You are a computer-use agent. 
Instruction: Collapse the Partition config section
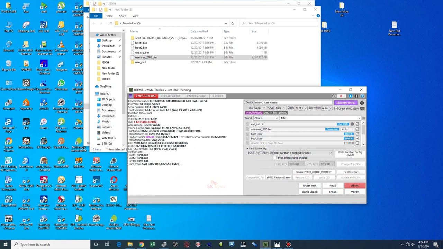[x=247, y=148]
